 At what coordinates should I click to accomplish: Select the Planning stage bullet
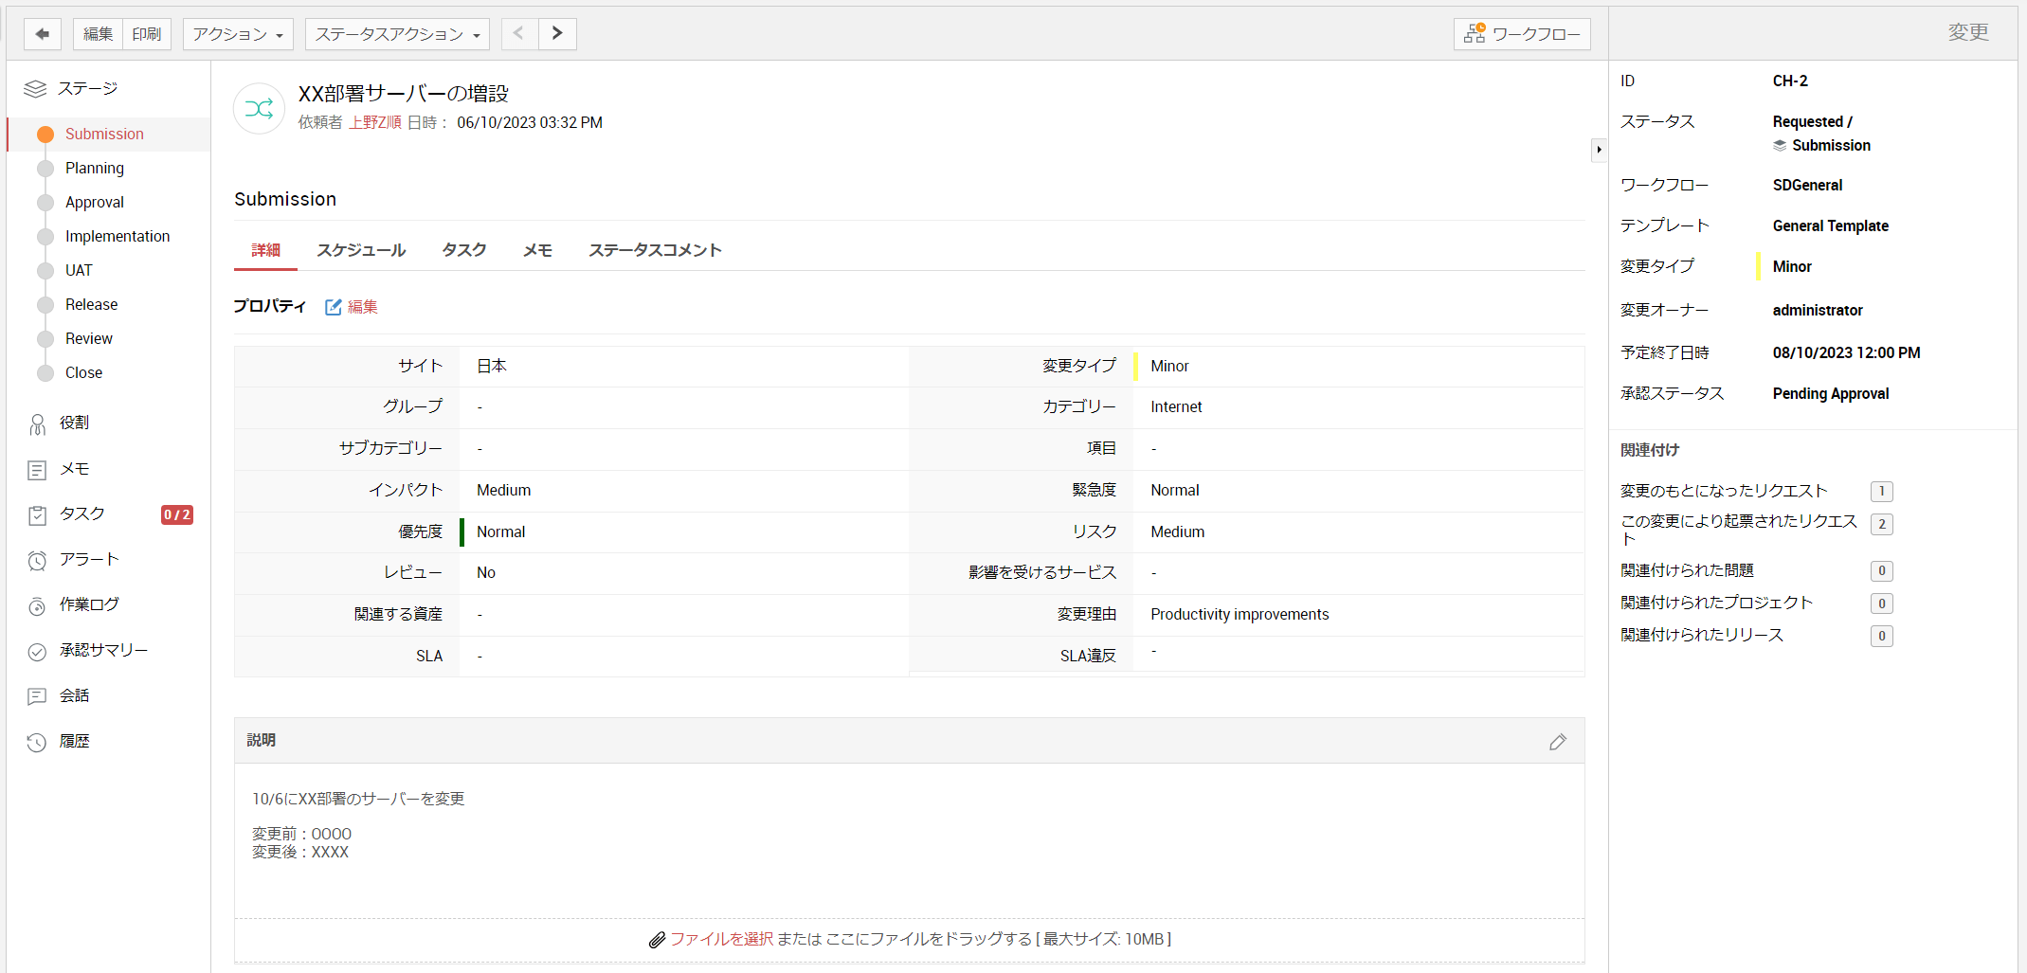point(45,168)
